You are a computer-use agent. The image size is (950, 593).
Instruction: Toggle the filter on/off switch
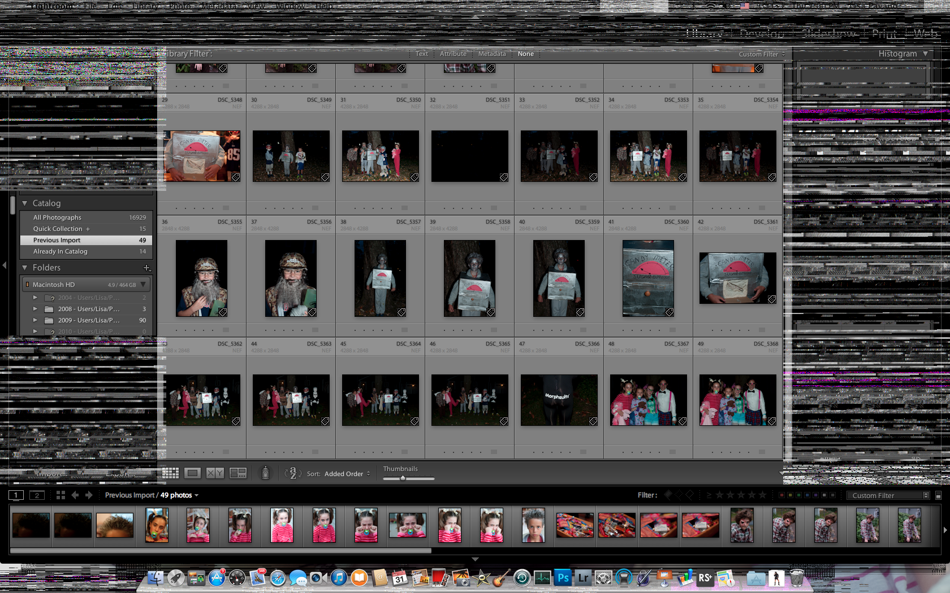point(938,496)
